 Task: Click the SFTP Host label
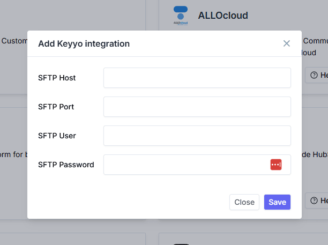click(x=57, y=78)
